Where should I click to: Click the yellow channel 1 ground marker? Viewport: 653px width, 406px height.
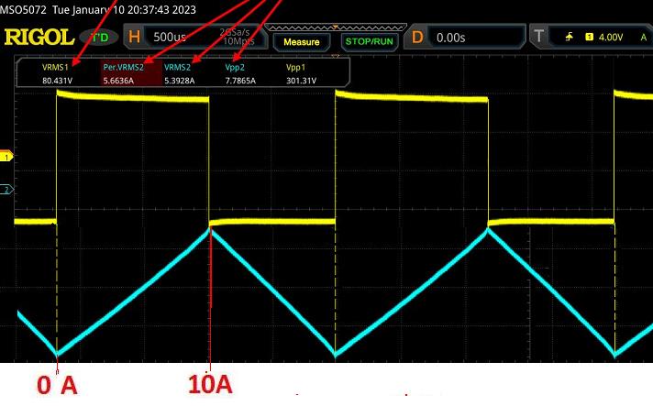(8, 157)
